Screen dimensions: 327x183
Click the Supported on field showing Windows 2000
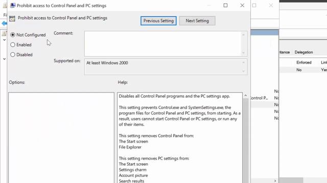point(163,67)
